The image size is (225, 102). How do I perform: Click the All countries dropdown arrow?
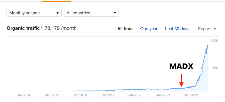115,13
